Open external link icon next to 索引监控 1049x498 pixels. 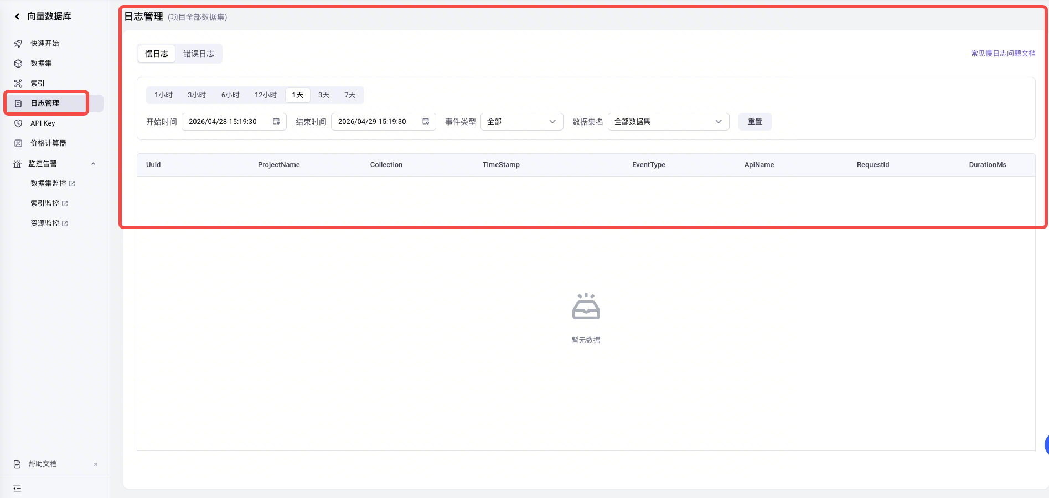(65, 204)
